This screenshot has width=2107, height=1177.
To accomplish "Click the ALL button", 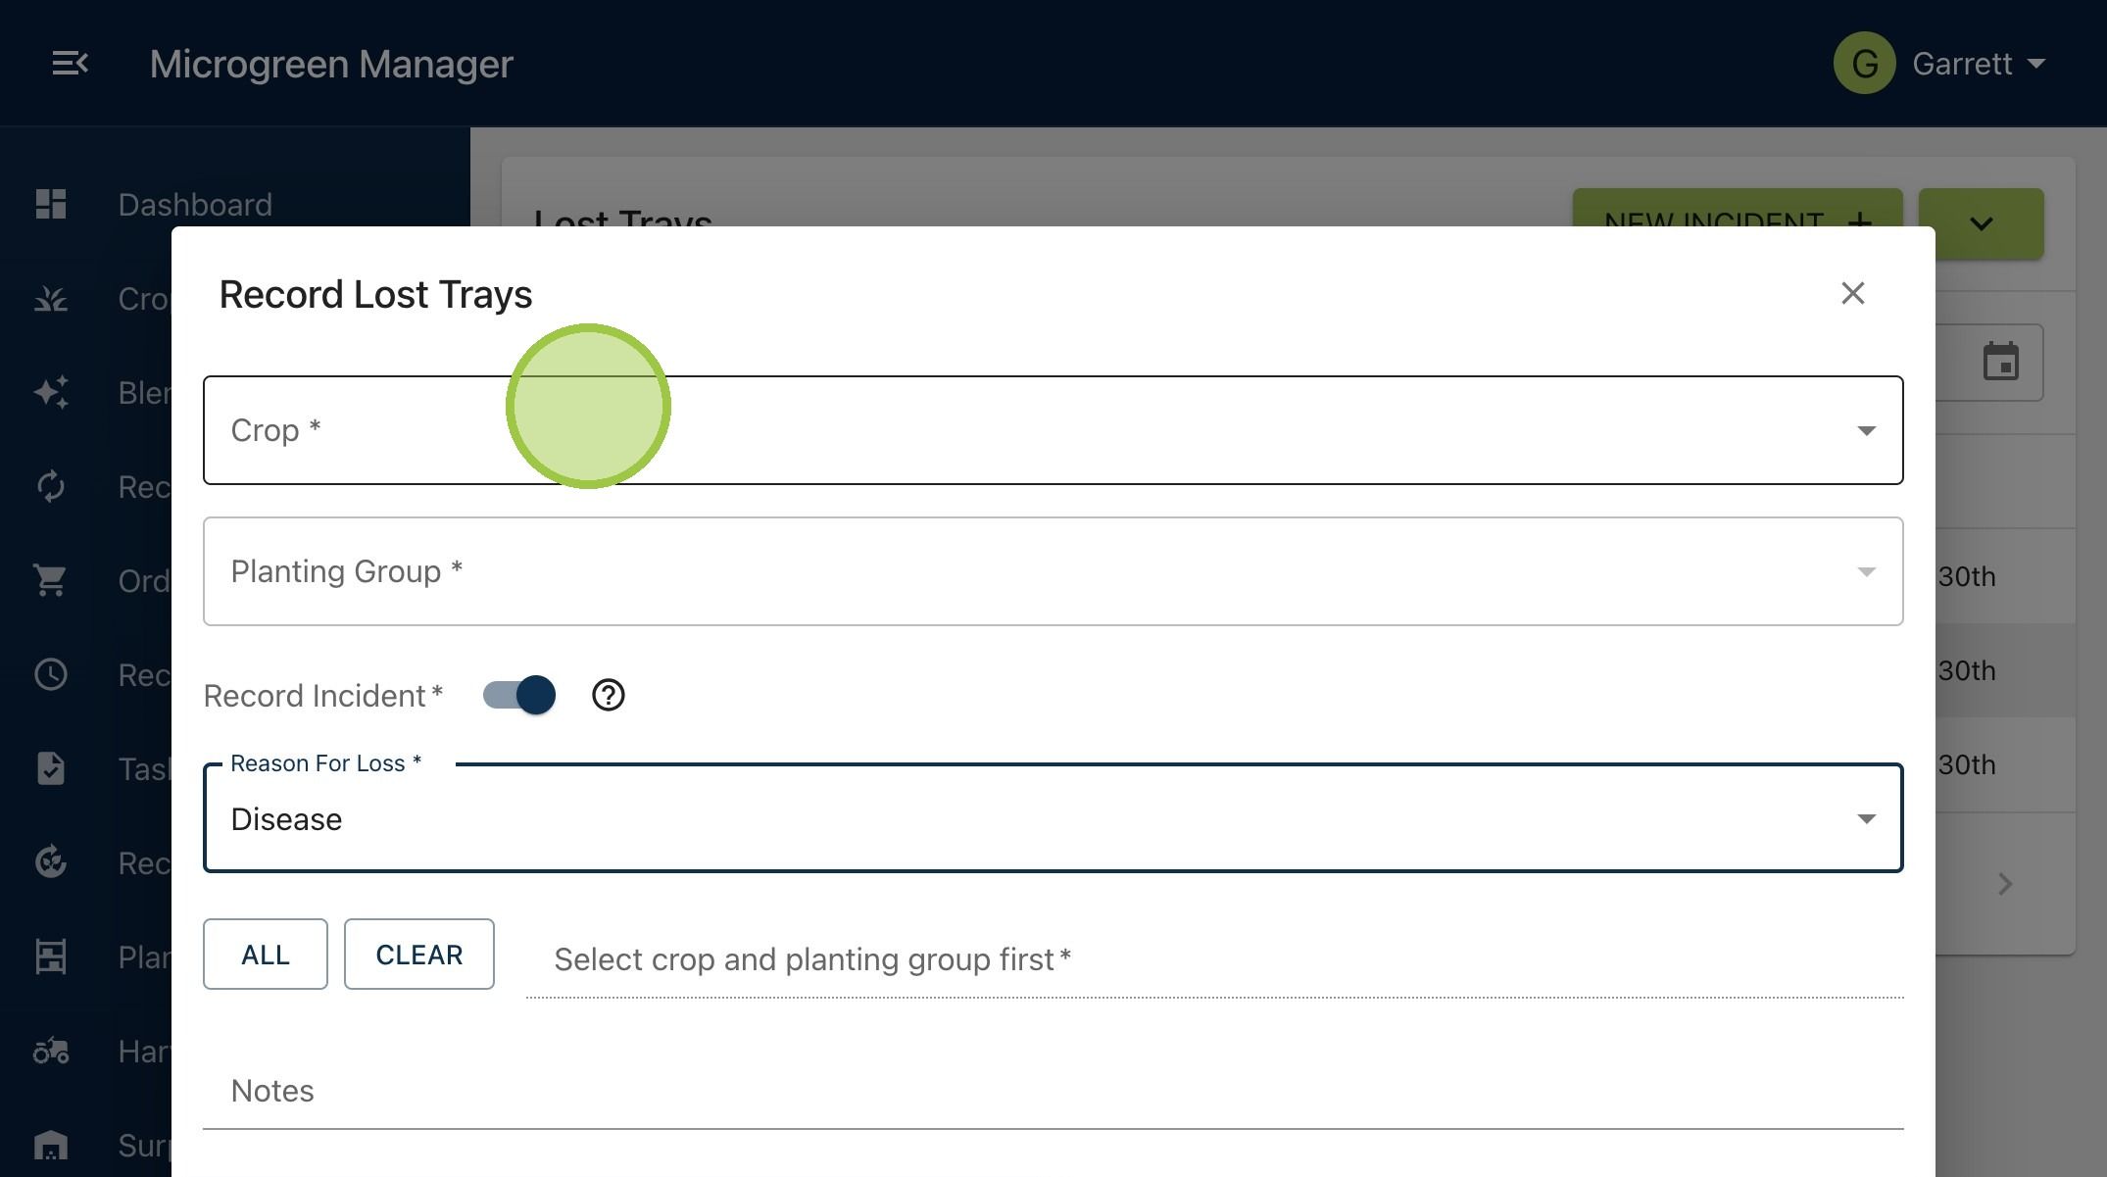I will [266, 954].
